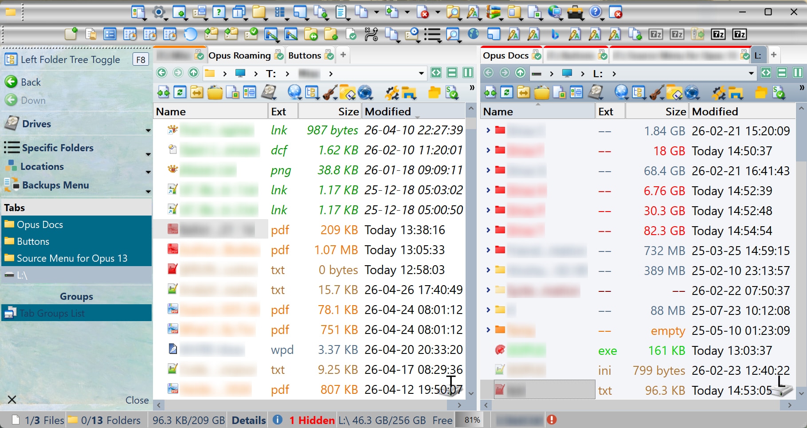Switch to the Buttons tab in left pane
The image size is (807, 428).
304,55
